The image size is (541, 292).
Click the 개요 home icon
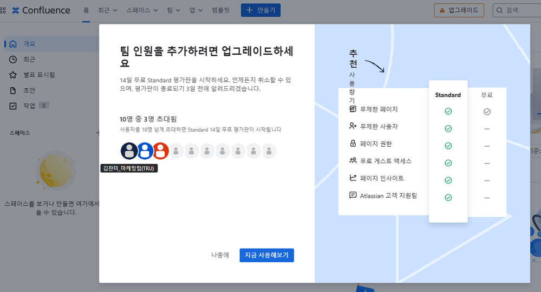coord(13,44)
